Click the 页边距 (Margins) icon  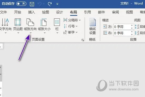(x=18, y=22)
